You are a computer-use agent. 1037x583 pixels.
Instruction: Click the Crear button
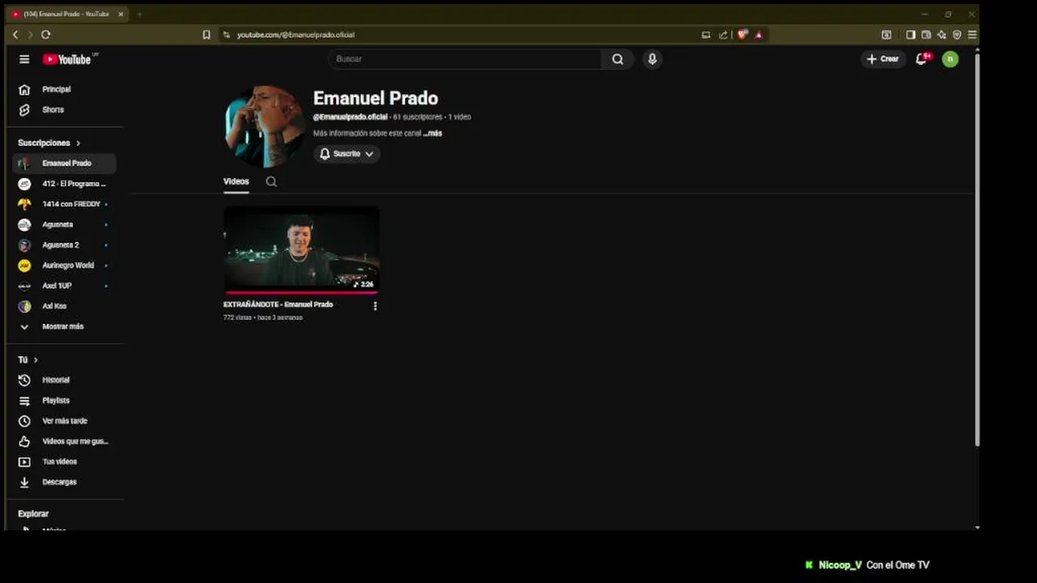[x=882, y=59]
